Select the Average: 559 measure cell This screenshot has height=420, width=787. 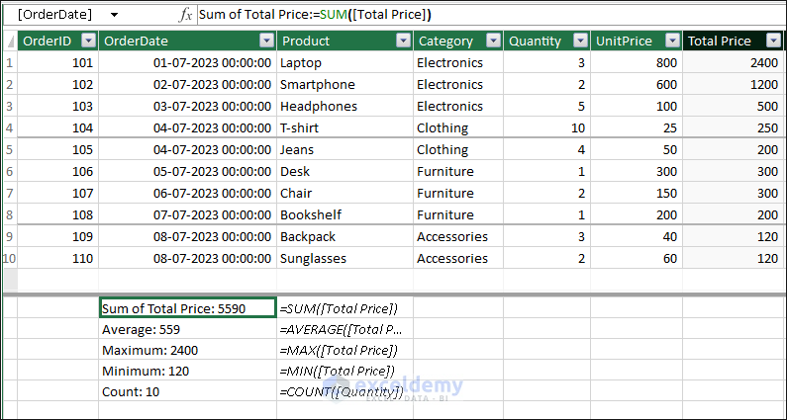click(187, 329)
